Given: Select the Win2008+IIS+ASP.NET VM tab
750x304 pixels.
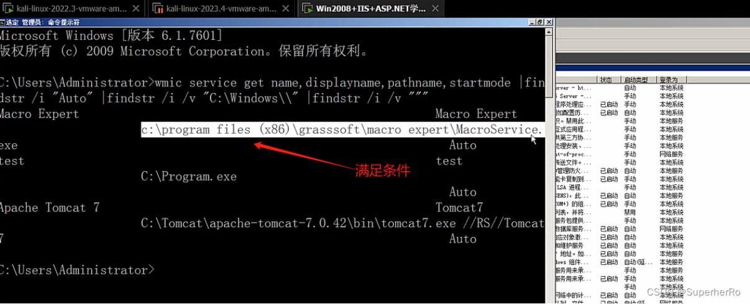Looking at the screenshot, I should [x=370, y=8].
